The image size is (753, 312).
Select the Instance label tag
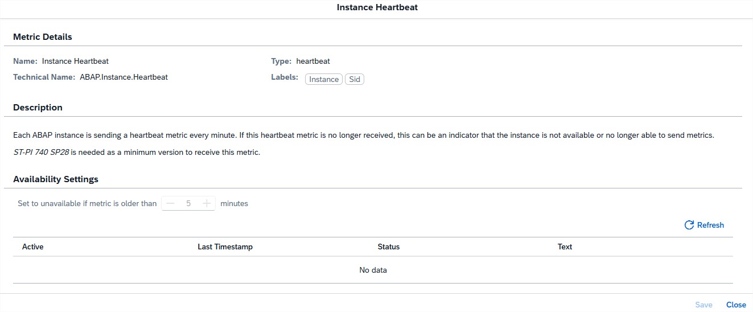[x=324, y=79]
